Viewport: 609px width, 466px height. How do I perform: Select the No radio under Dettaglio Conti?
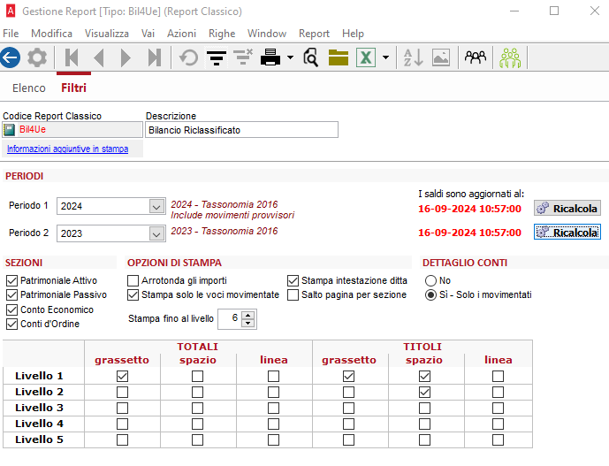coord(430,280)
